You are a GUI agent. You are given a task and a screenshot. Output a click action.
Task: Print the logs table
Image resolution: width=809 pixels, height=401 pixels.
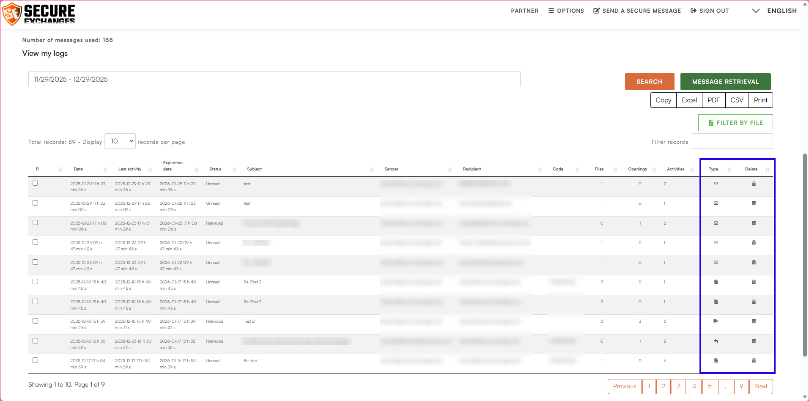tap(761, 100)
